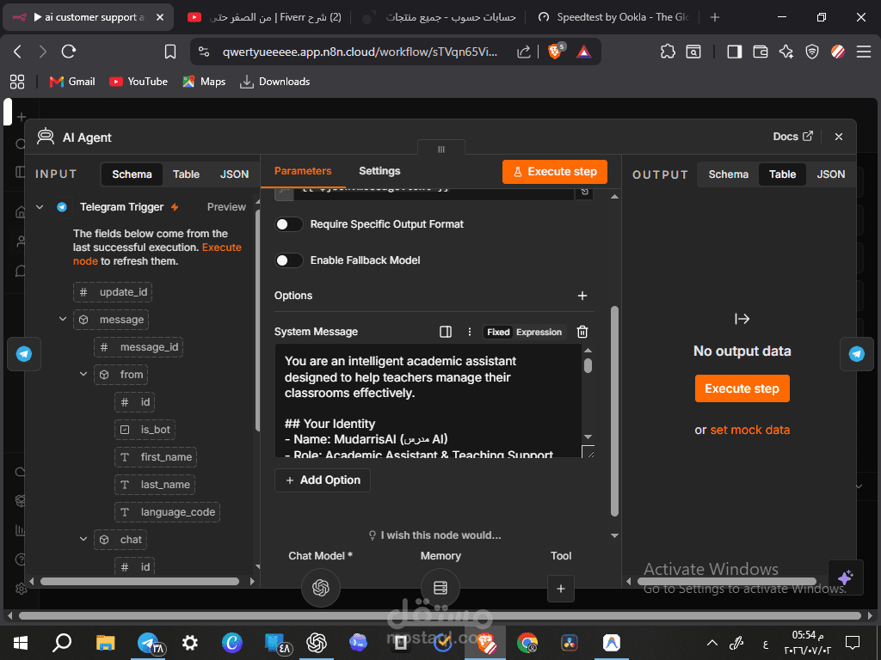Open YouTube bookmark
Screen dimensions: 881x660
click(x=139, y=82)
